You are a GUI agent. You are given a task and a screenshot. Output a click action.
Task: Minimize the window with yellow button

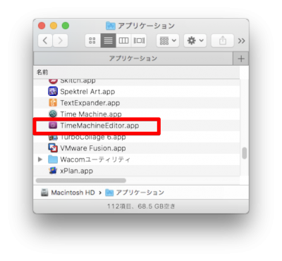54,25
